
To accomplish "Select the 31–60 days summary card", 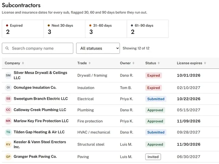I will coord(106,29).
